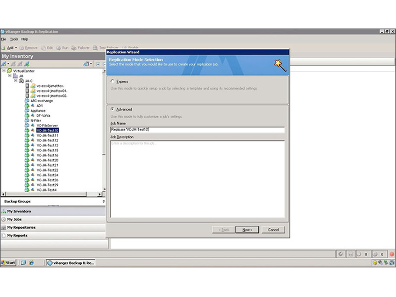Click the Run toolbar button
Screen dimensions: 396x297
click(x=62, y=48)
